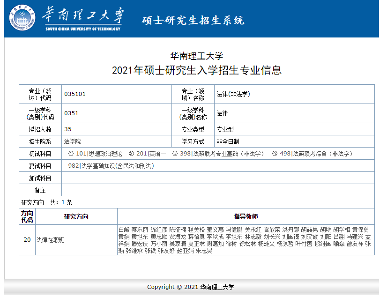
Task: Click the 初试科目 label cell
Action: 40,154
